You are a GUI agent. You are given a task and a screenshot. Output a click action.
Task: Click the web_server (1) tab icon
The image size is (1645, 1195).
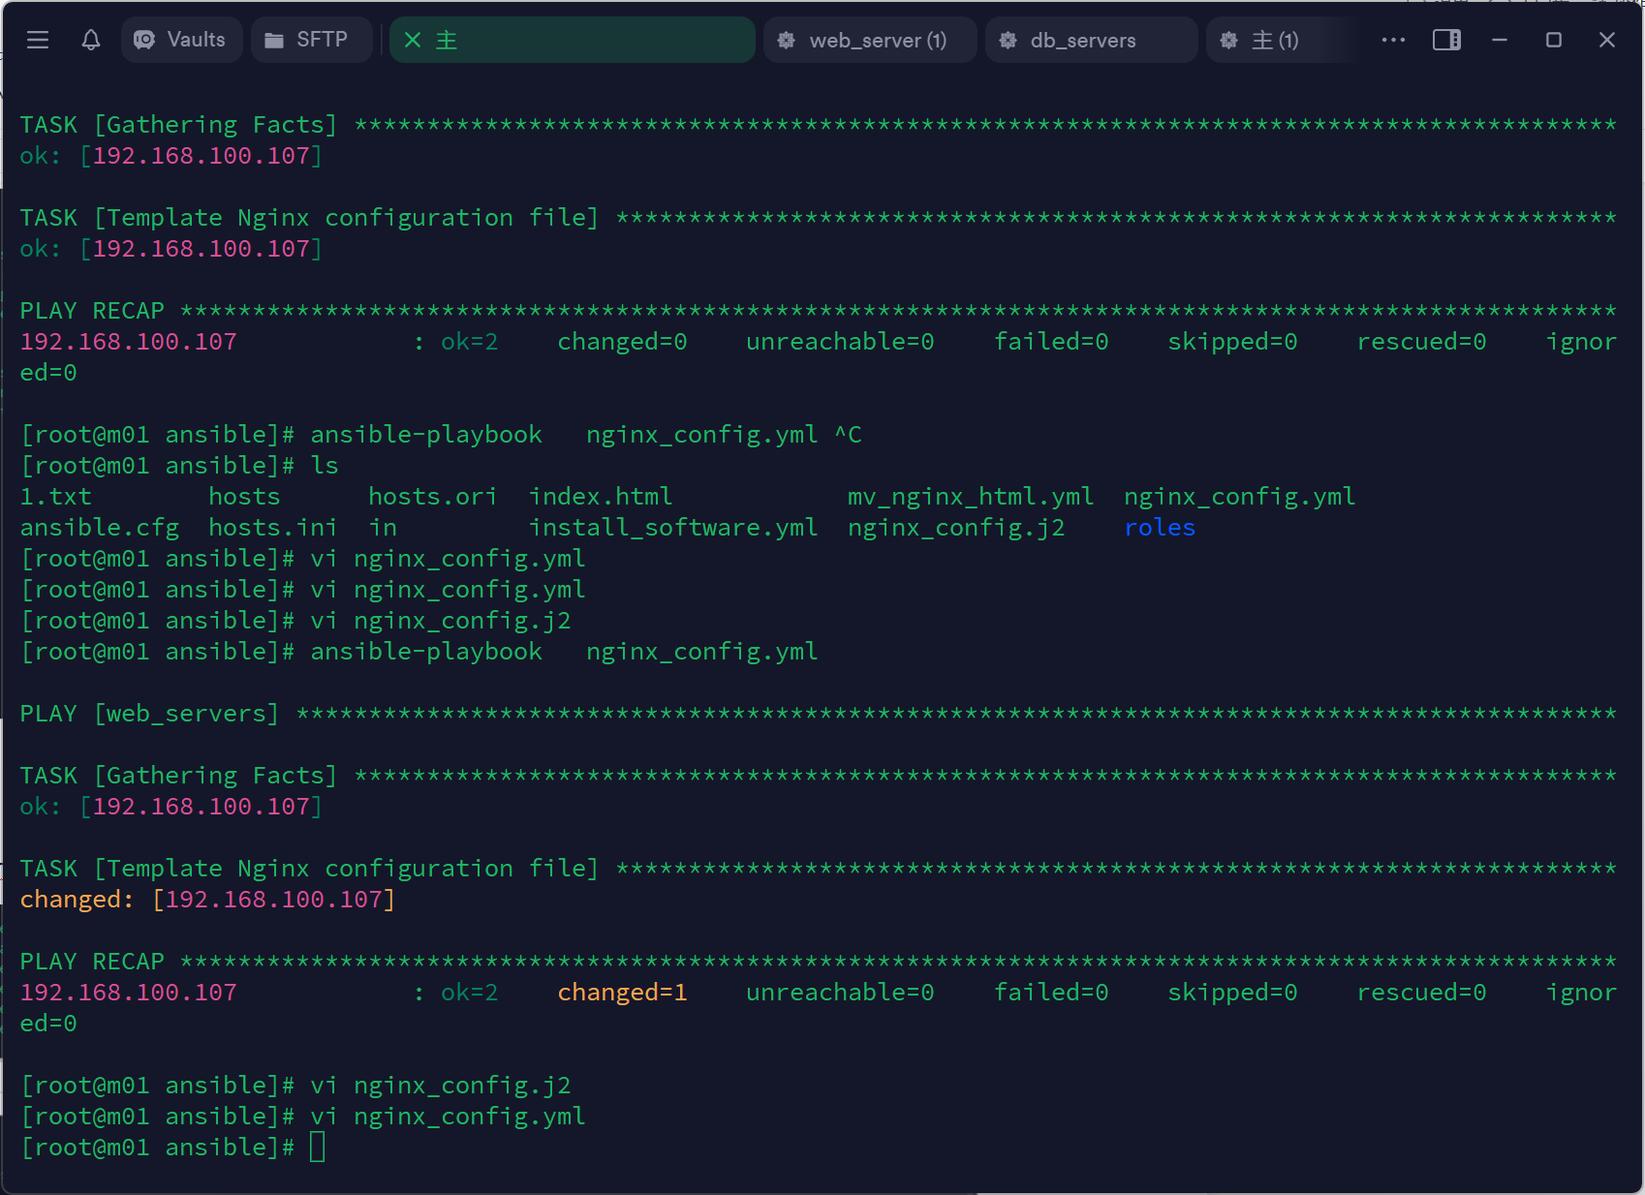[x=787, y=40]
